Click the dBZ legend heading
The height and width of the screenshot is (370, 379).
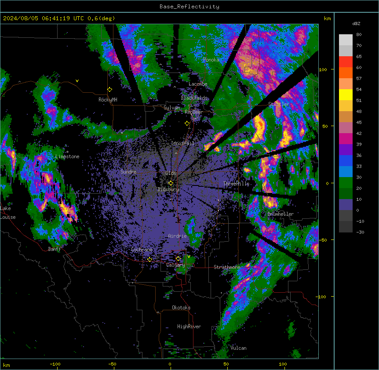tap(356, 24)
